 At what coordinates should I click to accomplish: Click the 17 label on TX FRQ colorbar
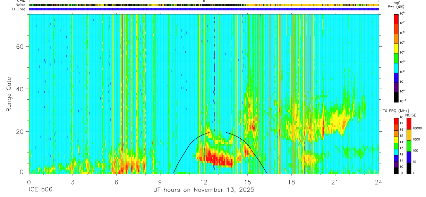click(401, 123)
